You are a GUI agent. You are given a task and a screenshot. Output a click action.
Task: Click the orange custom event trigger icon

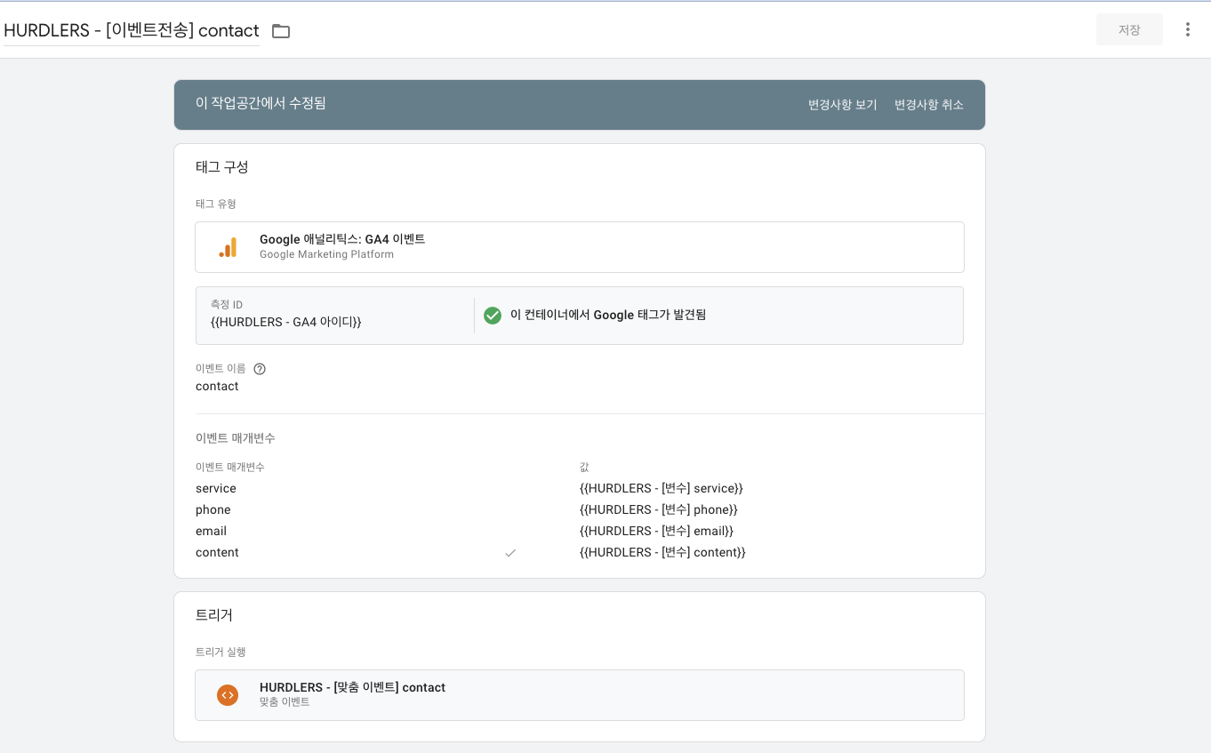228,695
